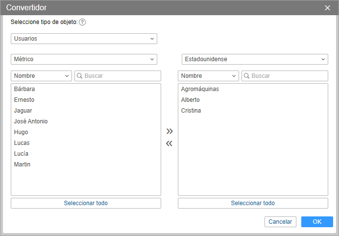Viewport: 339px width, 236px height.
Task: Click the help question mark icon
Action: click(82, 22)
